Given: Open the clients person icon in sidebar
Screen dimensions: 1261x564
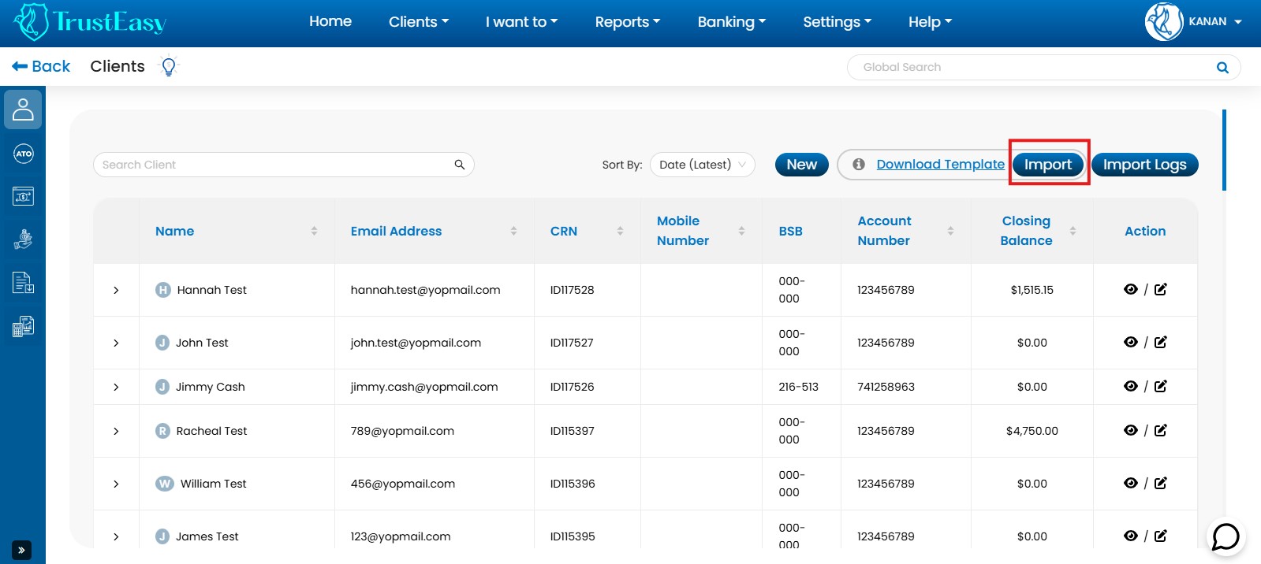Looking at the screenshot, I should [23, 109].
